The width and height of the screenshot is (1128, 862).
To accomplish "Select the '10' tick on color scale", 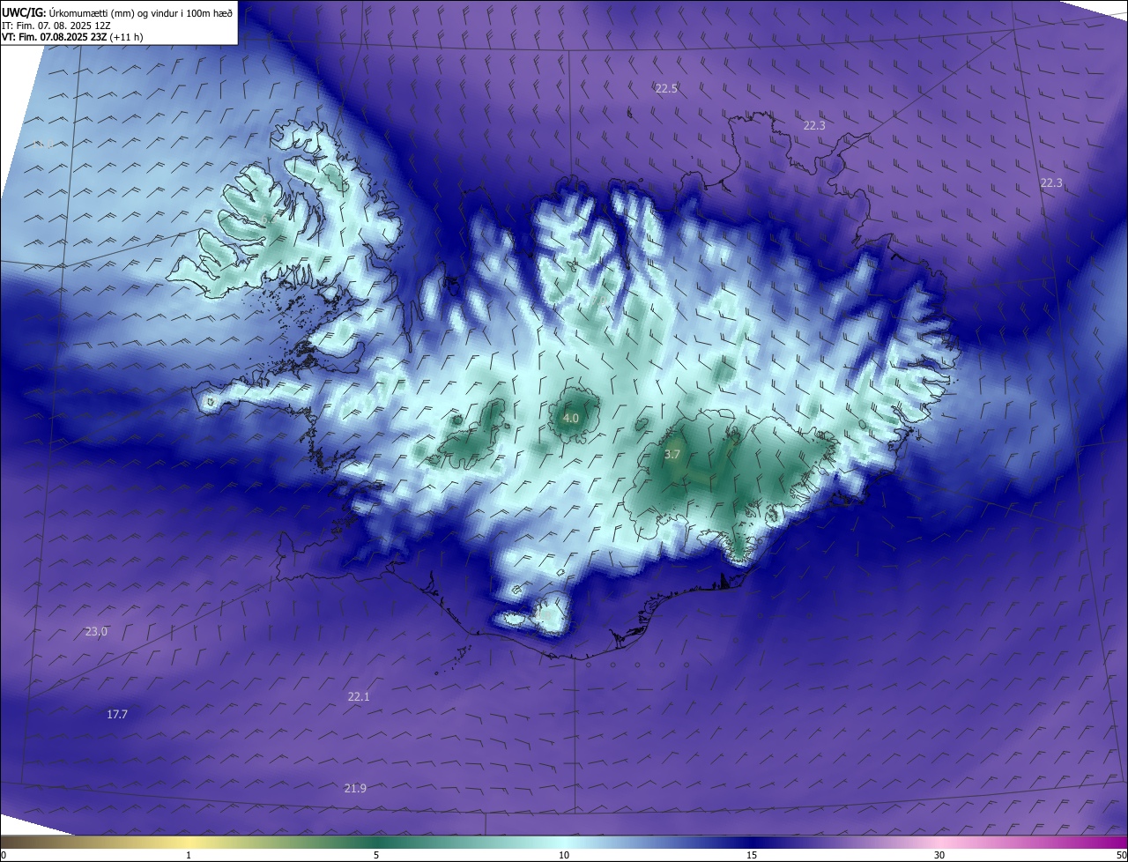I will click(x=564, y=855).
